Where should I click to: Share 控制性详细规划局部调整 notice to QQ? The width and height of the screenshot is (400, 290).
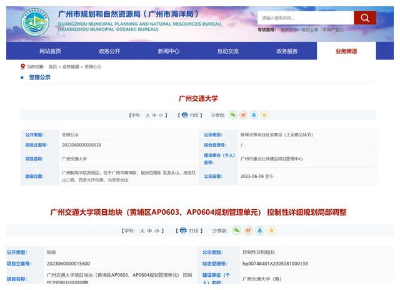click(x=260, y=230)
